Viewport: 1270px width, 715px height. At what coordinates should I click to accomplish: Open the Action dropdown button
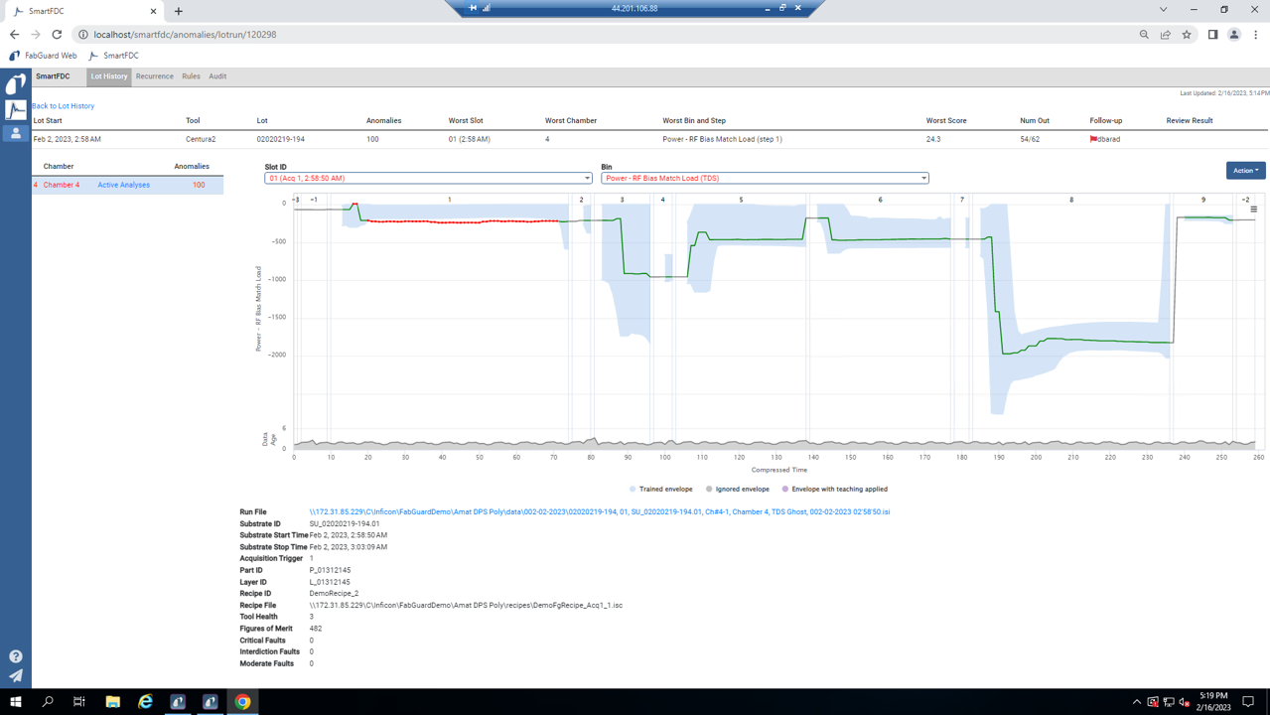(x=1245, y=171)
